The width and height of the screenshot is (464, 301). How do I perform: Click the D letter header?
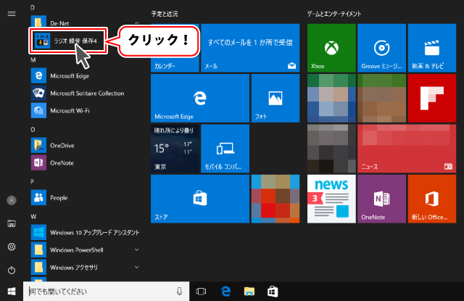click(33, 7)
